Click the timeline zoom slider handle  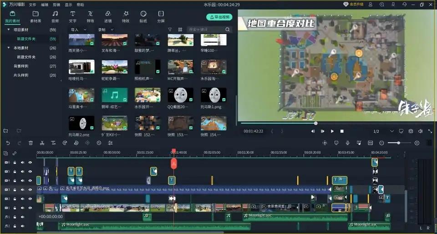click(x=399, y=143)
